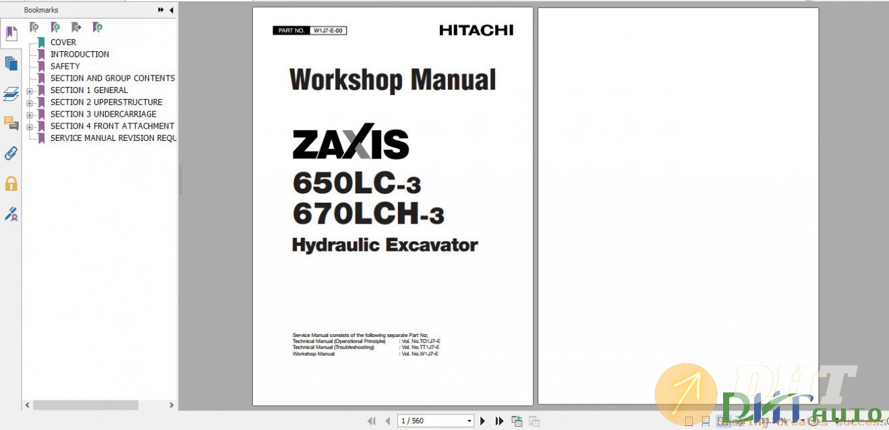This screenshot has width=889, height=430.
Task: Click the HITACHI logo text on page
Action: coord(476,30)
